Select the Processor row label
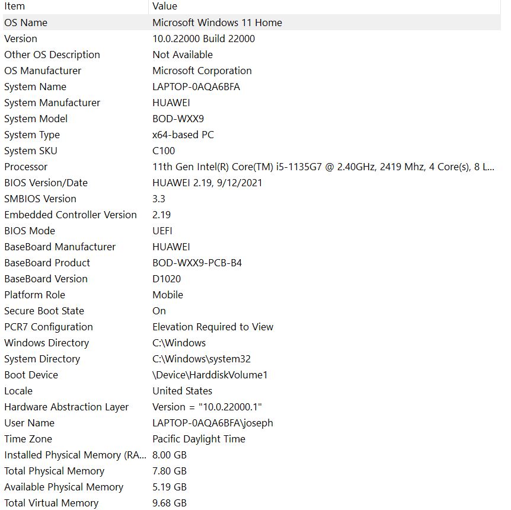The image size is (511, 510). tap(25, 167)
